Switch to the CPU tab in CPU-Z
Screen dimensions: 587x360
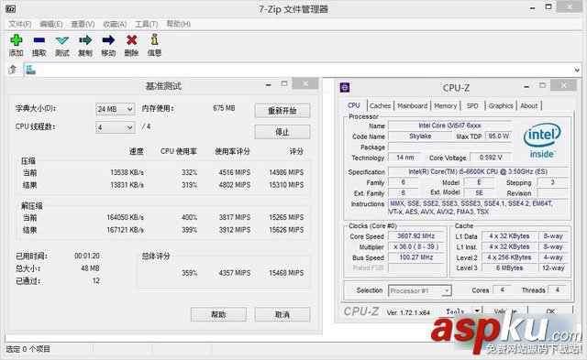354,105
